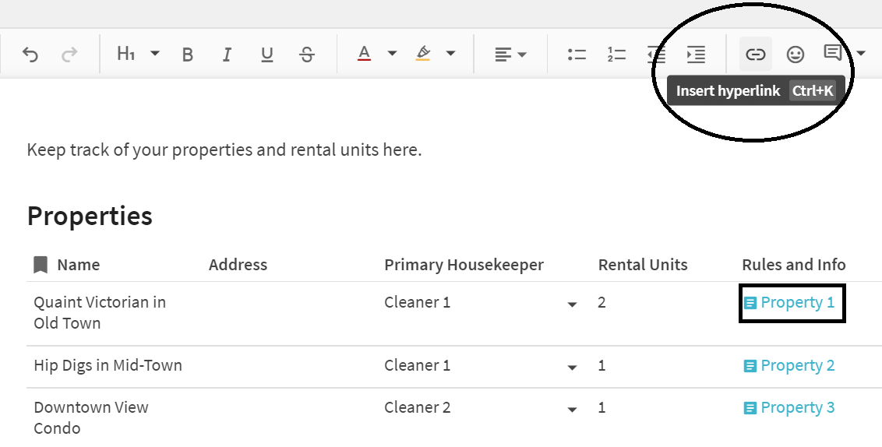The image size is (882, 447).
Task: Toggle strikethrough formatting
Action: coord(306,55)
